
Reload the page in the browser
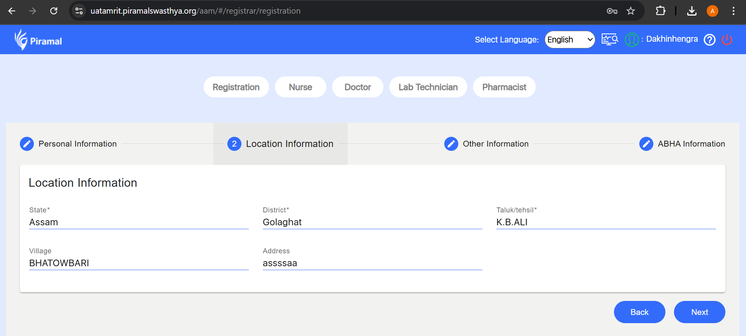[54, 11]
